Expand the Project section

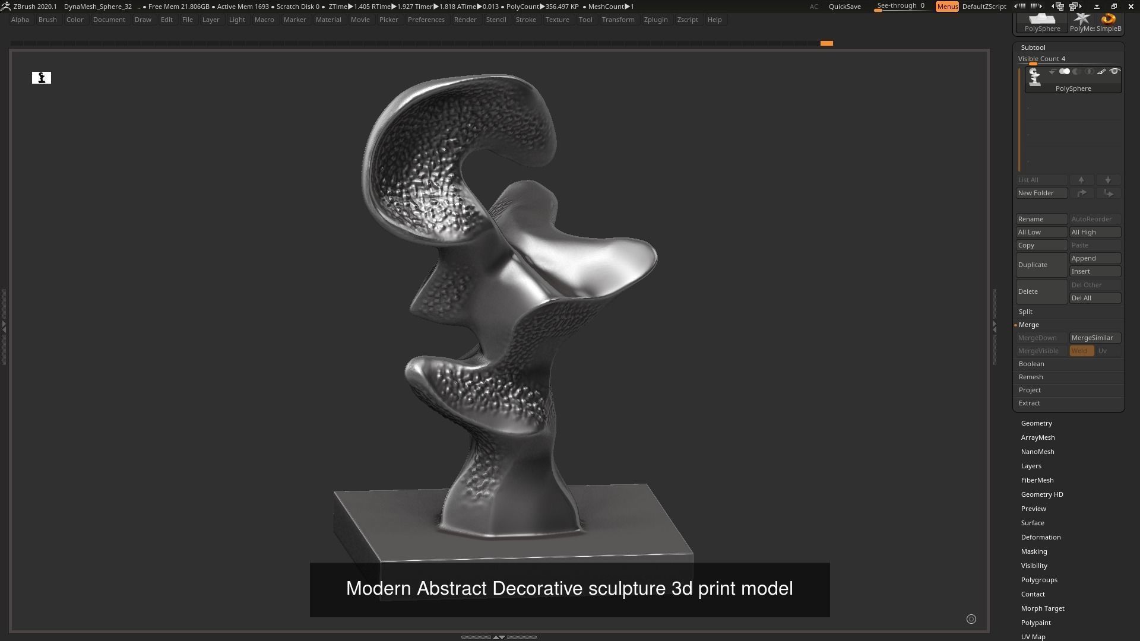1030,390
